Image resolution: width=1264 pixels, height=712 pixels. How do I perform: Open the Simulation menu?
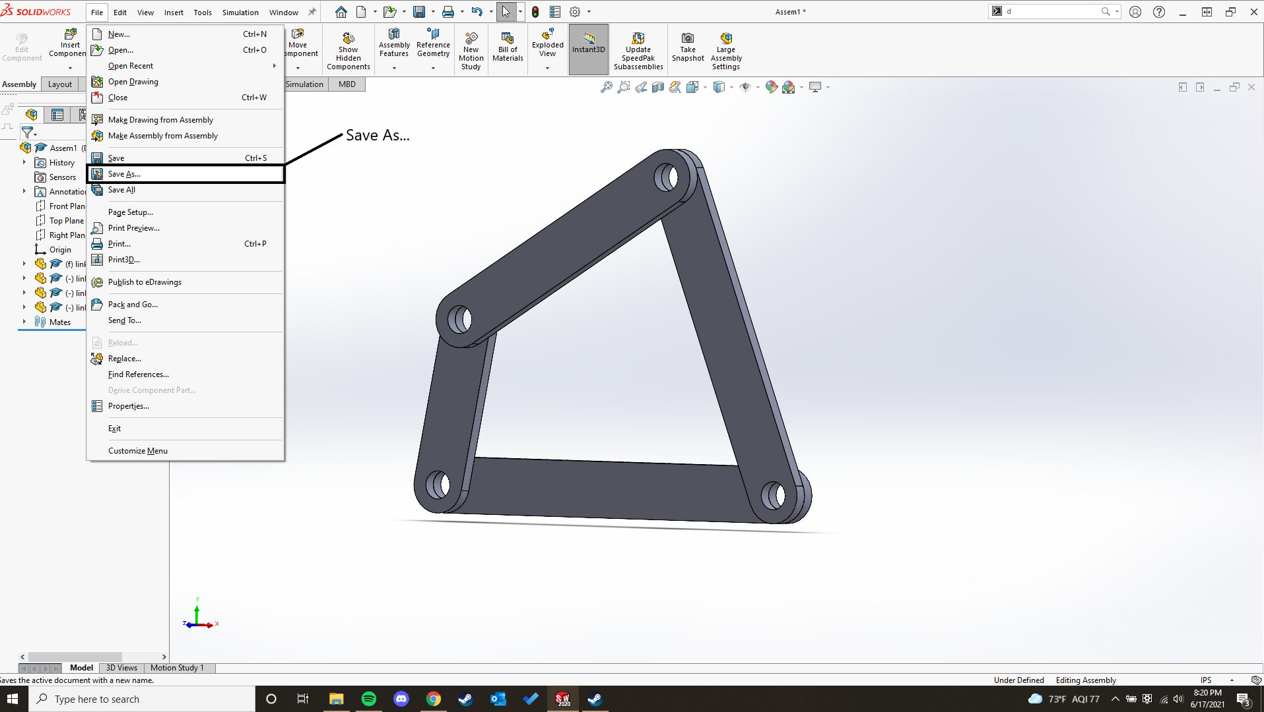tap(240, 12)
